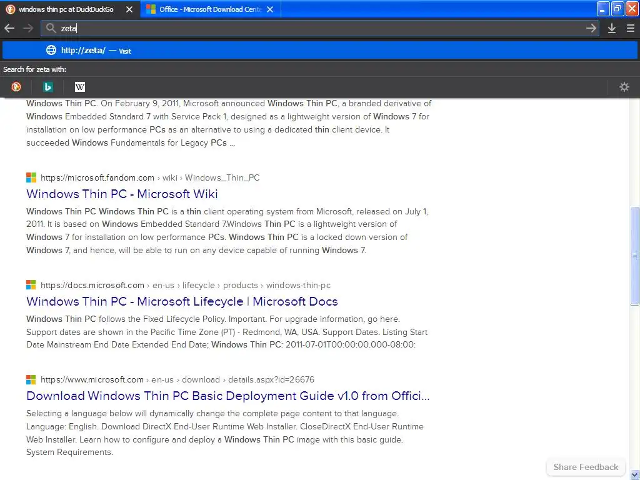Click the vertical scrollbar thumb
The height and width of the screenshot is (480, 640).
coord(634,256)
